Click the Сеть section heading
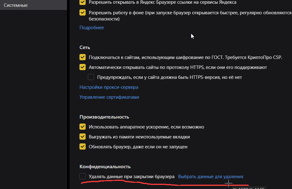The image size is (292, 189). (85, 47)
